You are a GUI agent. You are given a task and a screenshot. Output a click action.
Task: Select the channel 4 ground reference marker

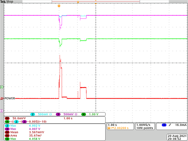[x=2, y=87]
